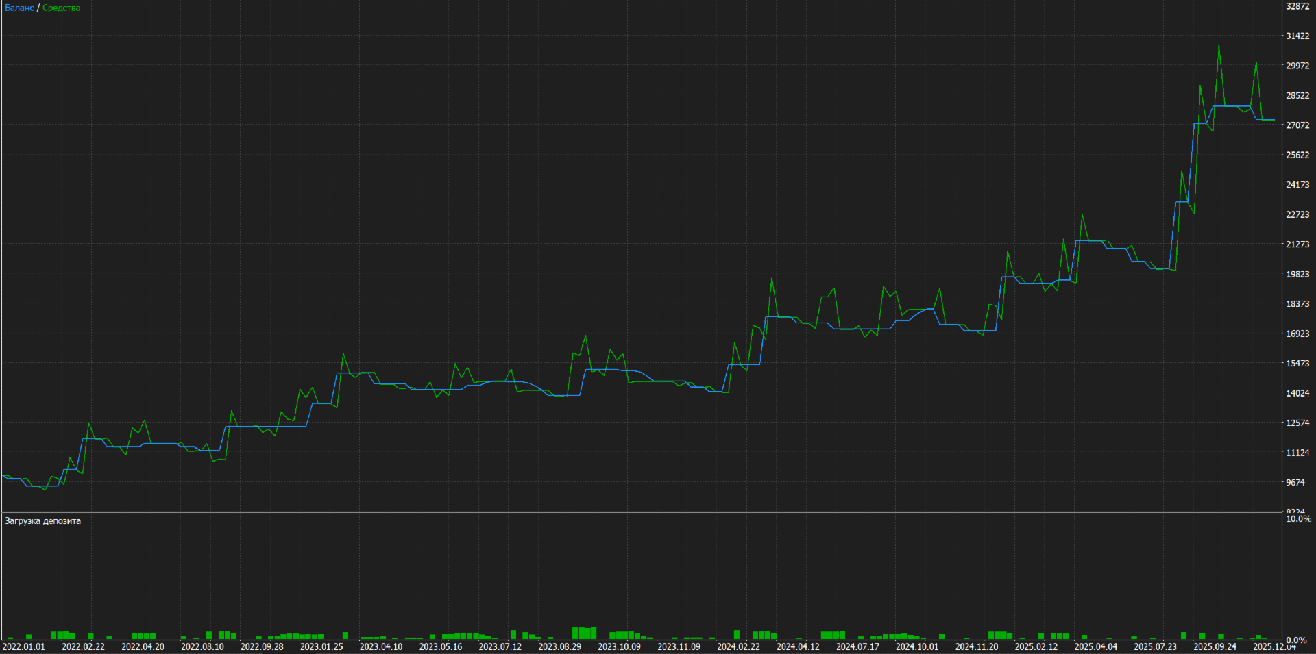Select the 27072 axis value

pyautogui.click(x=1297, y=126)
